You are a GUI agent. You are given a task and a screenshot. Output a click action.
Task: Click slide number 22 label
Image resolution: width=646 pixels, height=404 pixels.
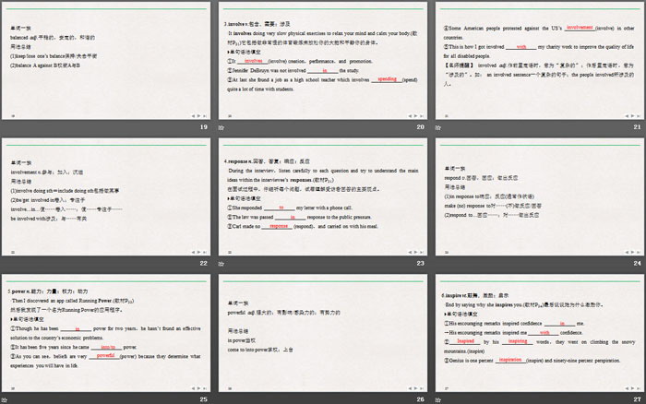[204, 263]
